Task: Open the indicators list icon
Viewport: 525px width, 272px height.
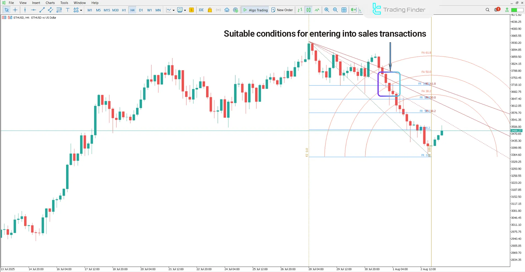Action: point(180,10)
